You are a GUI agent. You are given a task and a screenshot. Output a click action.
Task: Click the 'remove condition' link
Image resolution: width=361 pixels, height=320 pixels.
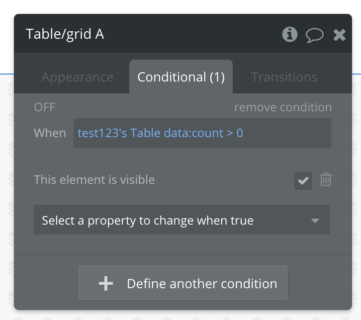pos(282,107)
